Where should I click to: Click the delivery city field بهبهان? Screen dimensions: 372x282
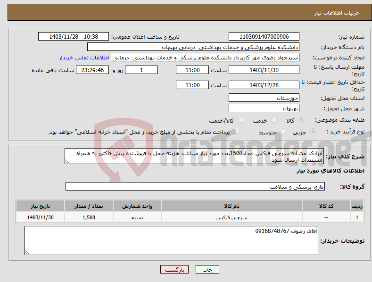[264, 108]
